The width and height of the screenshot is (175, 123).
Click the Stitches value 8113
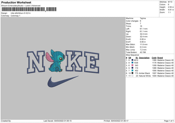pos(170,2)
